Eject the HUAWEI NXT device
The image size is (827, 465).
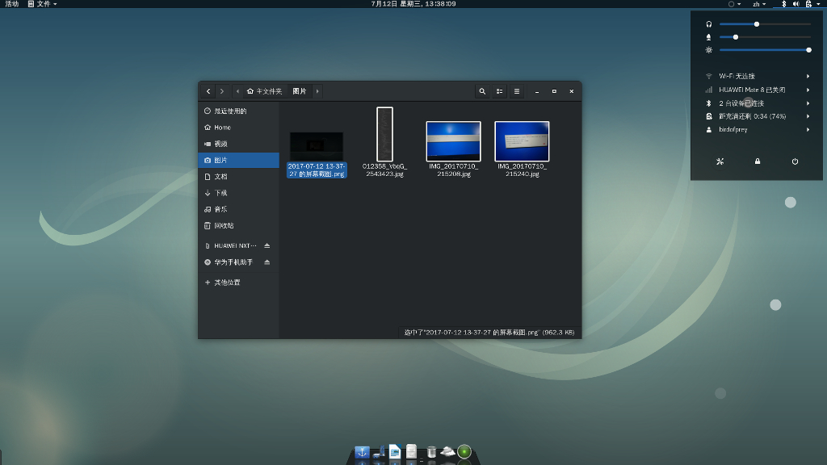(267, 245)
